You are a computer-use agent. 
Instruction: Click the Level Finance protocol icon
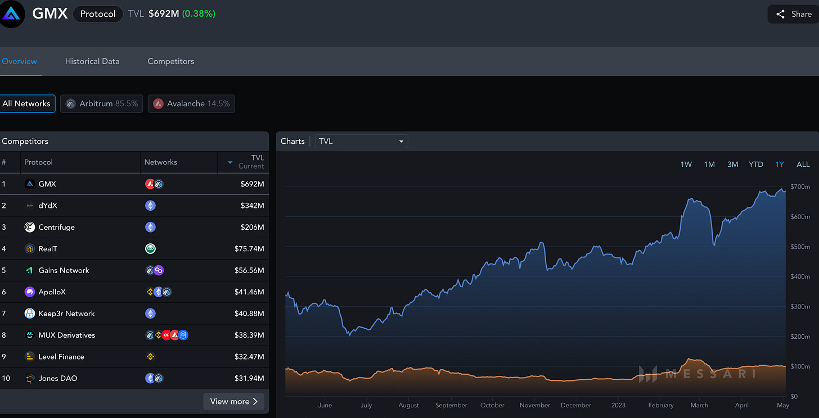[x=30, y=357]
